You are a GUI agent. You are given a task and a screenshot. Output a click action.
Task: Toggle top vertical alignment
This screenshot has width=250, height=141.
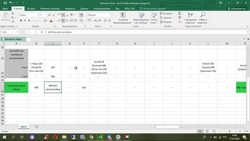pos(59,15)
